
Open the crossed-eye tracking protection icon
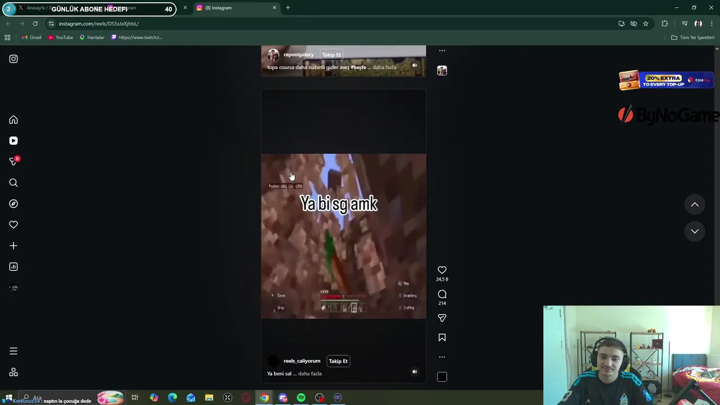coord(633,24)
